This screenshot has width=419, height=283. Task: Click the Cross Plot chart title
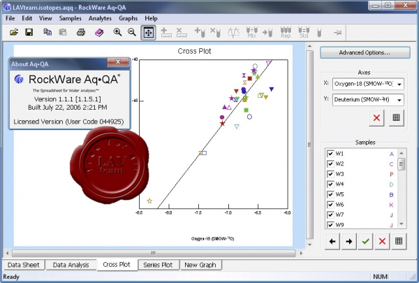coord(194,51)
